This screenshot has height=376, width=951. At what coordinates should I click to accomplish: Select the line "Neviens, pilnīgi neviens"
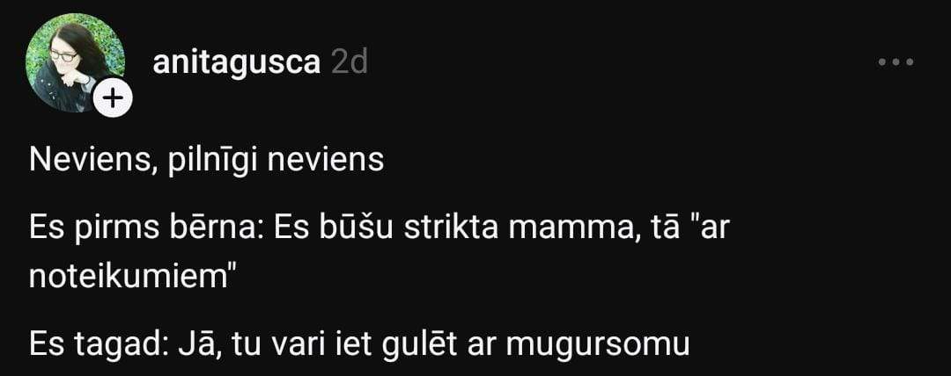click(207, 161)
